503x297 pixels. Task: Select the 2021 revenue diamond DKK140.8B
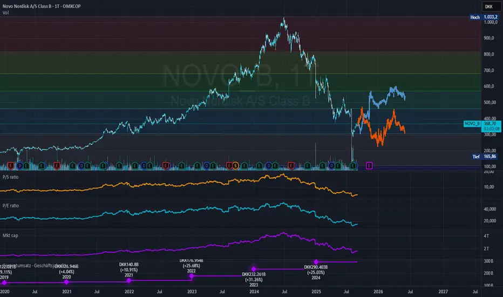(x=128, y=280)
